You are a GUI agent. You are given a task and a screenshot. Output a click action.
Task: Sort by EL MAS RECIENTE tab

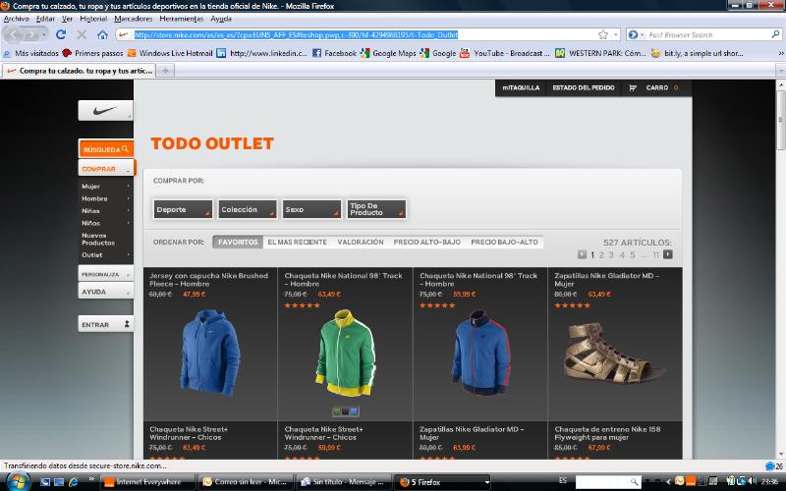pos(298,242)
